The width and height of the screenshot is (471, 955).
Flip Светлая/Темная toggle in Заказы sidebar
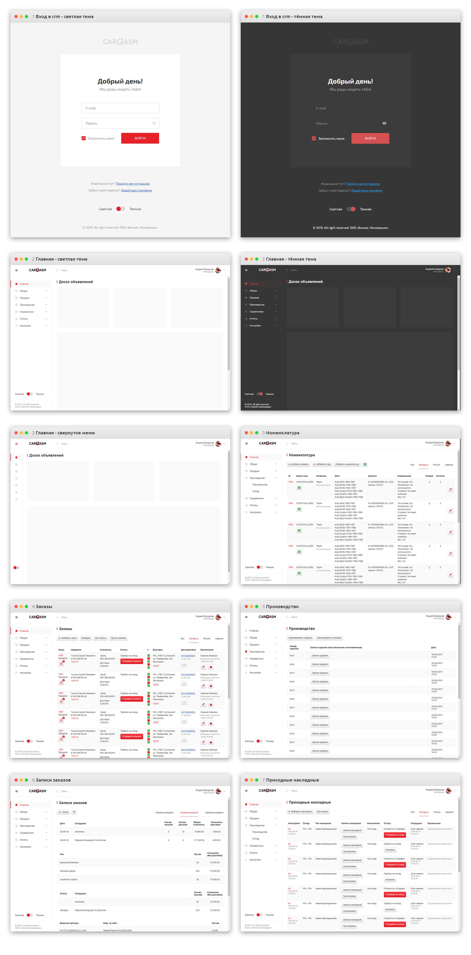point(30,741)
